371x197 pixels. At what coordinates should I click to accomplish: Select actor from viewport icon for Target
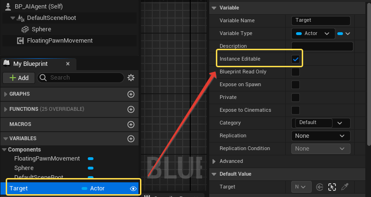click(333, 187)
